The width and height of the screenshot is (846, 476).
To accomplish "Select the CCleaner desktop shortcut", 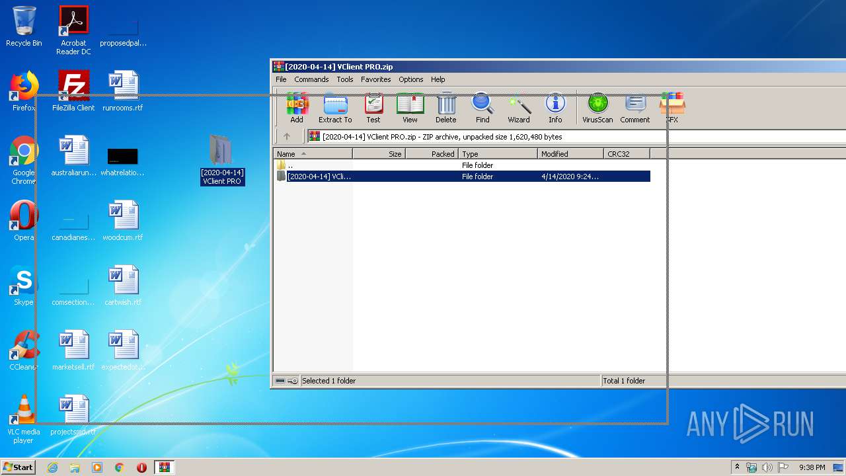I will 24,351.
